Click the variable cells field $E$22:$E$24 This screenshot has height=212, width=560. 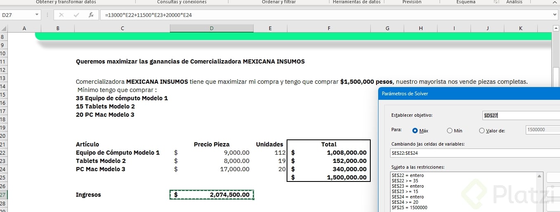(x=475, y=153)
